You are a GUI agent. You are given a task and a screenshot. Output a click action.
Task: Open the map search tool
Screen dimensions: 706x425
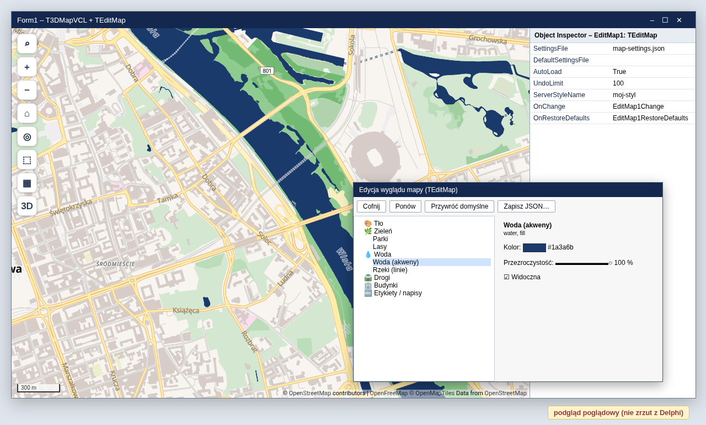coord(27,44)
